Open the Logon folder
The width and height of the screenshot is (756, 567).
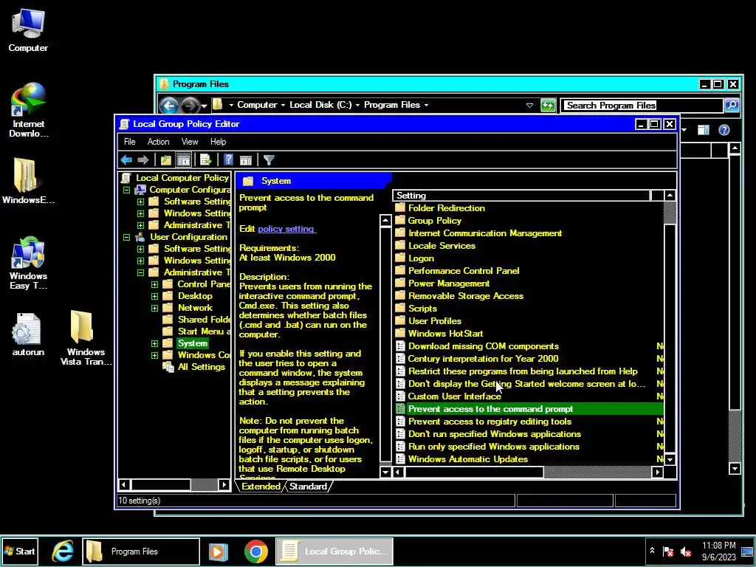(421, 258)
